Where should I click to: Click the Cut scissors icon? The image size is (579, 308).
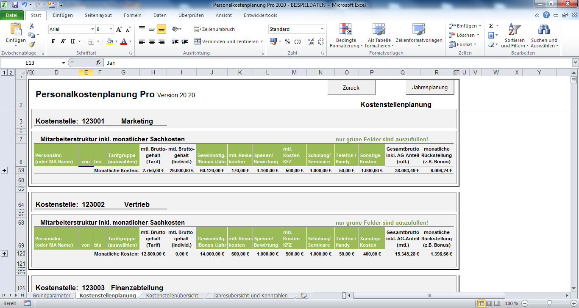tap(32, 26)
